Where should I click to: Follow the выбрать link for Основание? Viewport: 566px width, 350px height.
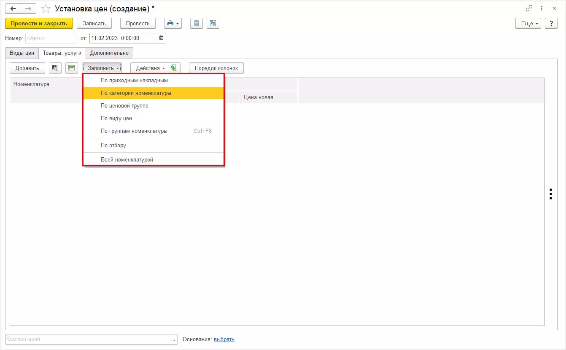coord(224,339)
